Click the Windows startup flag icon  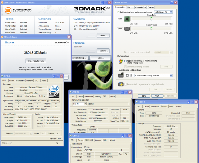tap(121, 62)
